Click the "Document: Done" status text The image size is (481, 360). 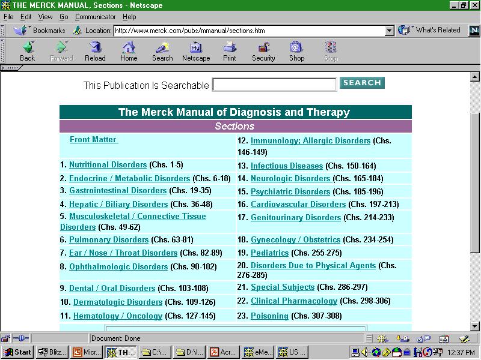115,338
